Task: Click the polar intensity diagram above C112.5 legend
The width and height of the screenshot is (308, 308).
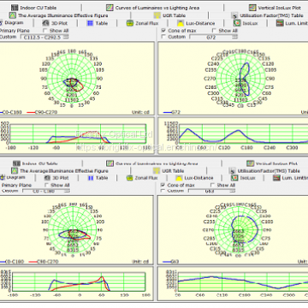Action: click(x=72, y=79)
